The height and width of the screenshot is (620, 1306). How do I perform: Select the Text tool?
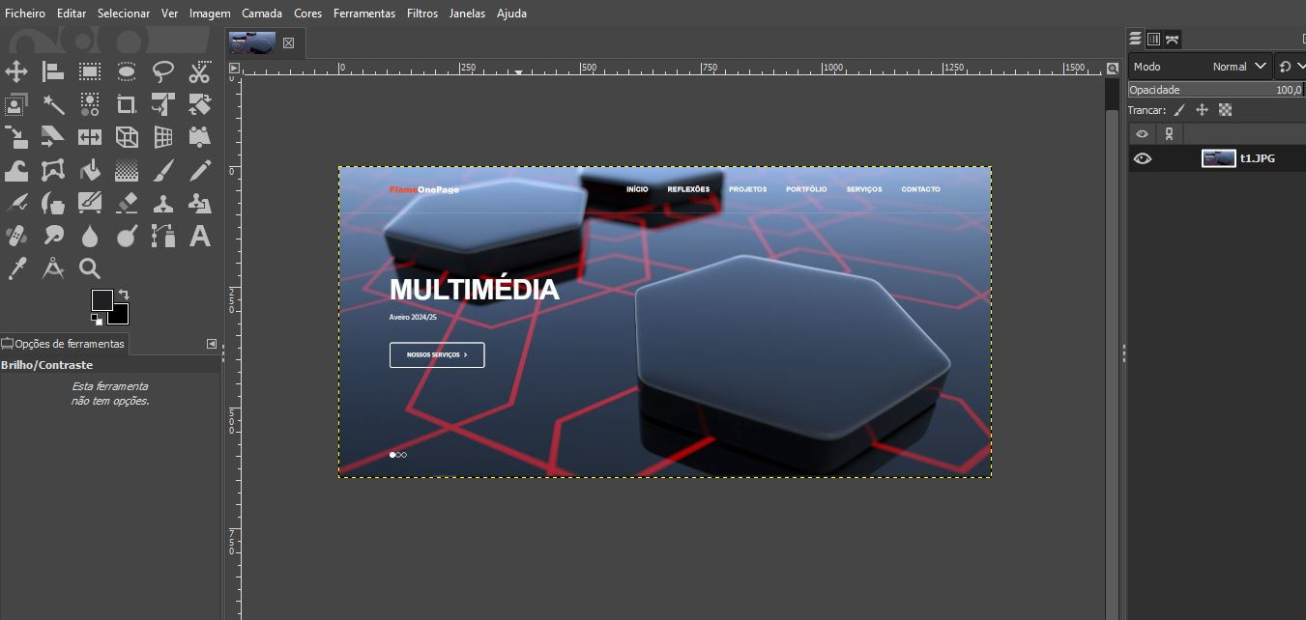pos(200,236)
